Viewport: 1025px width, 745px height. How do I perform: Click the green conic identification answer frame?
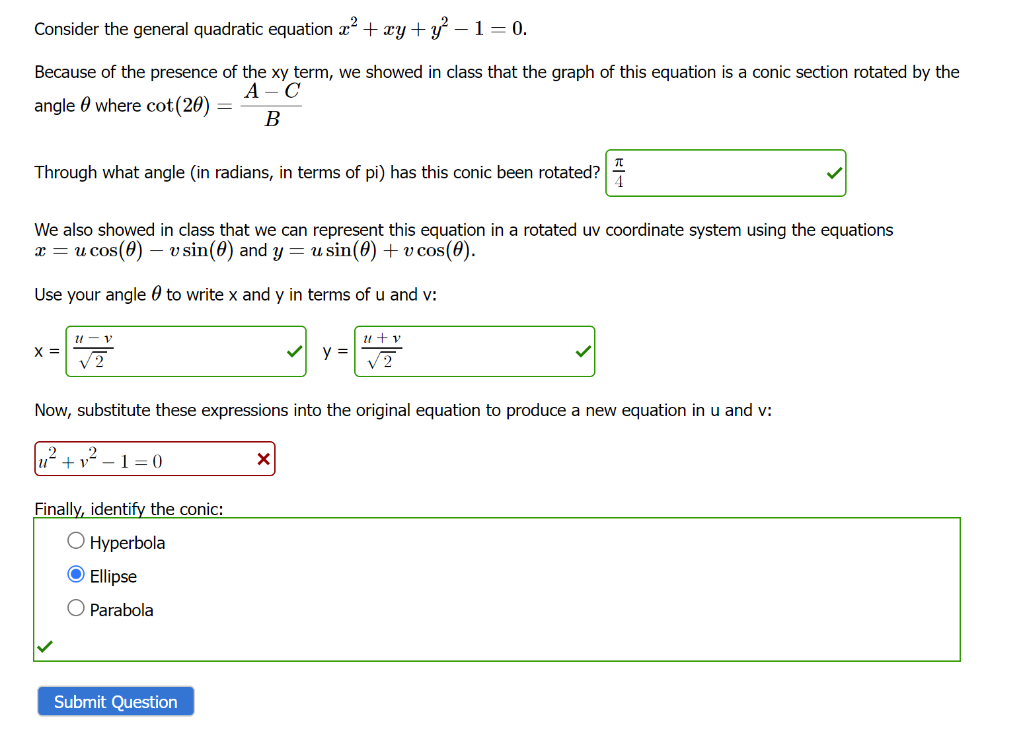[x=497, y=588]
